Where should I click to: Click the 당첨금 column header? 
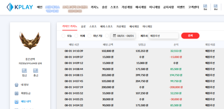(x=142, y=45)
